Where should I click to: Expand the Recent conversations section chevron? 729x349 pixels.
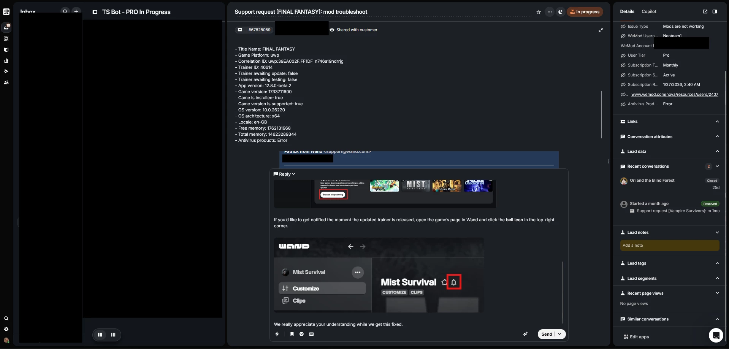point(717,166)
